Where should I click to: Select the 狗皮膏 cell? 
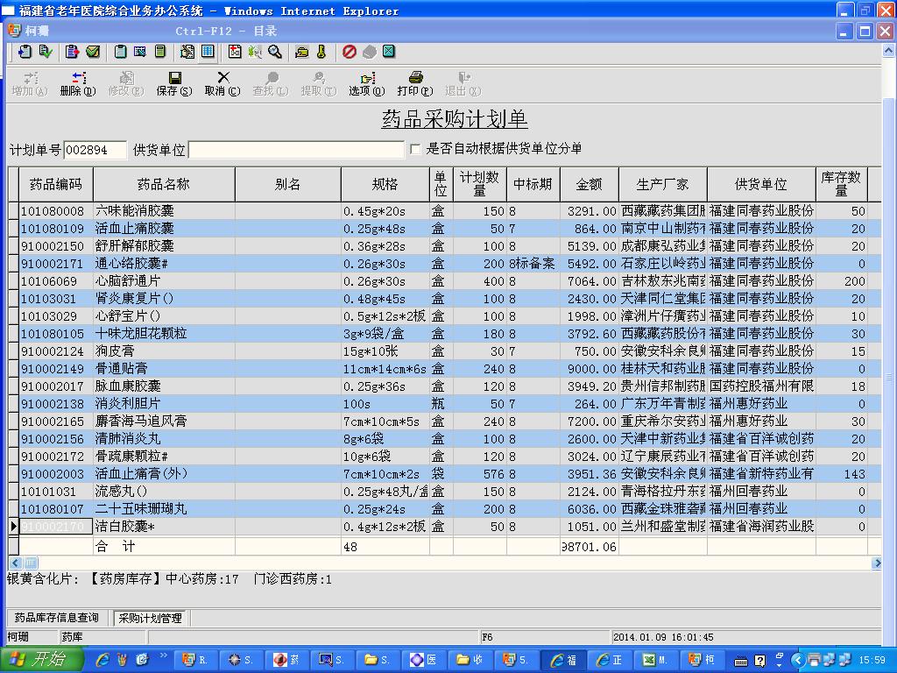coord(164,351)
